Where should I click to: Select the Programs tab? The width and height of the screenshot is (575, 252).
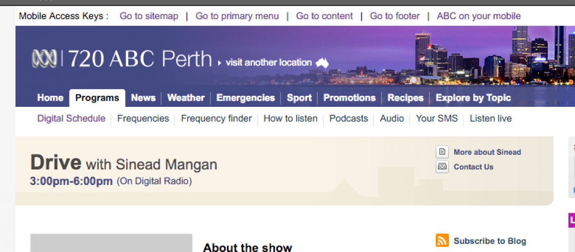point(97,98)
